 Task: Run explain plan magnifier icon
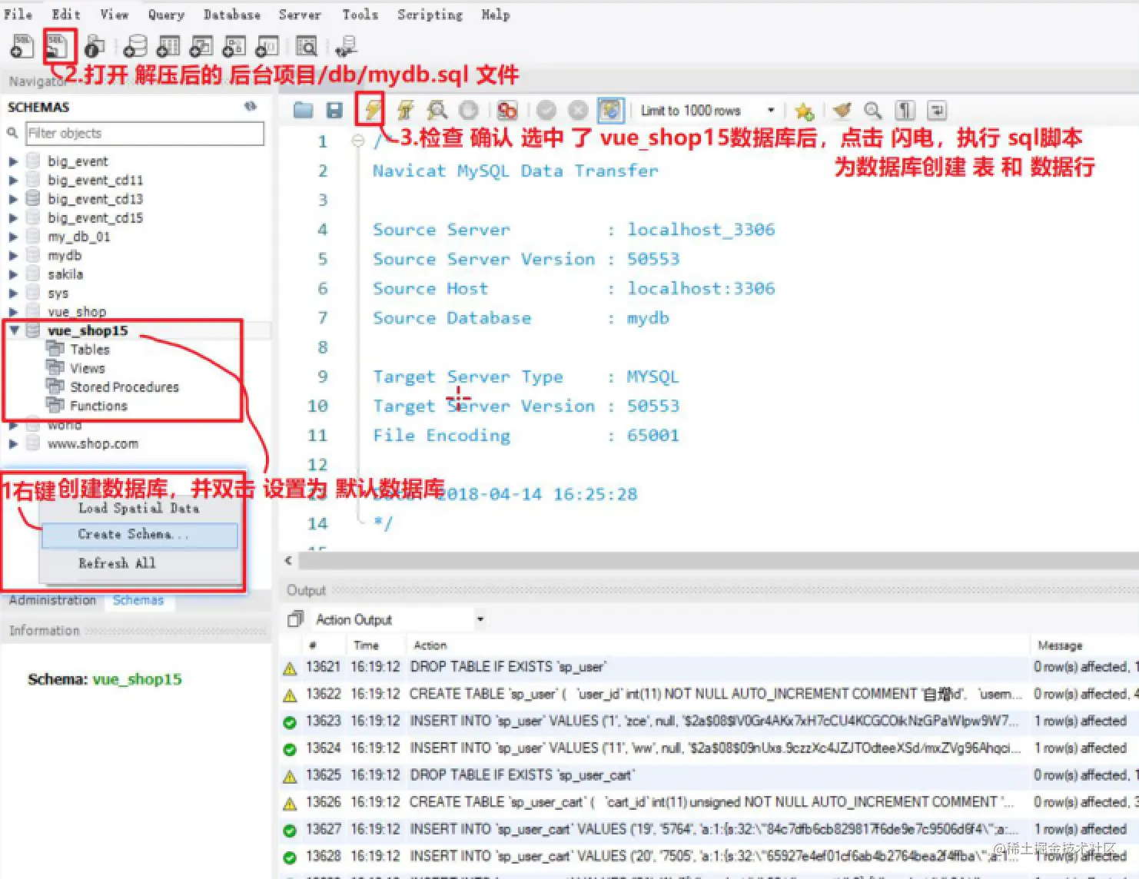point(437,111)
